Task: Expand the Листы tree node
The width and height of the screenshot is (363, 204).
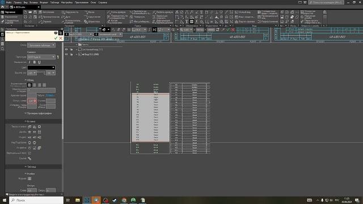Action: [77, 44]
